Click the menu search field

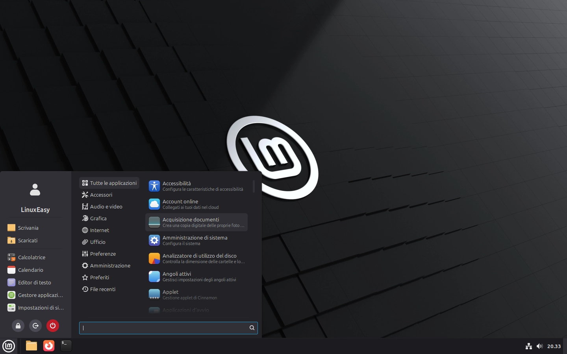(x=169, y=328)
